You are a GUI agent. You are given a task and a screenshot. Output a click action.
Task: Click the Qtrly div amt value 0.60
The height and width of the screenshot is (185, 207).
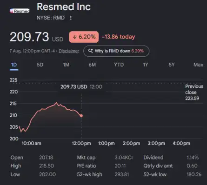(x=192, y=166)
